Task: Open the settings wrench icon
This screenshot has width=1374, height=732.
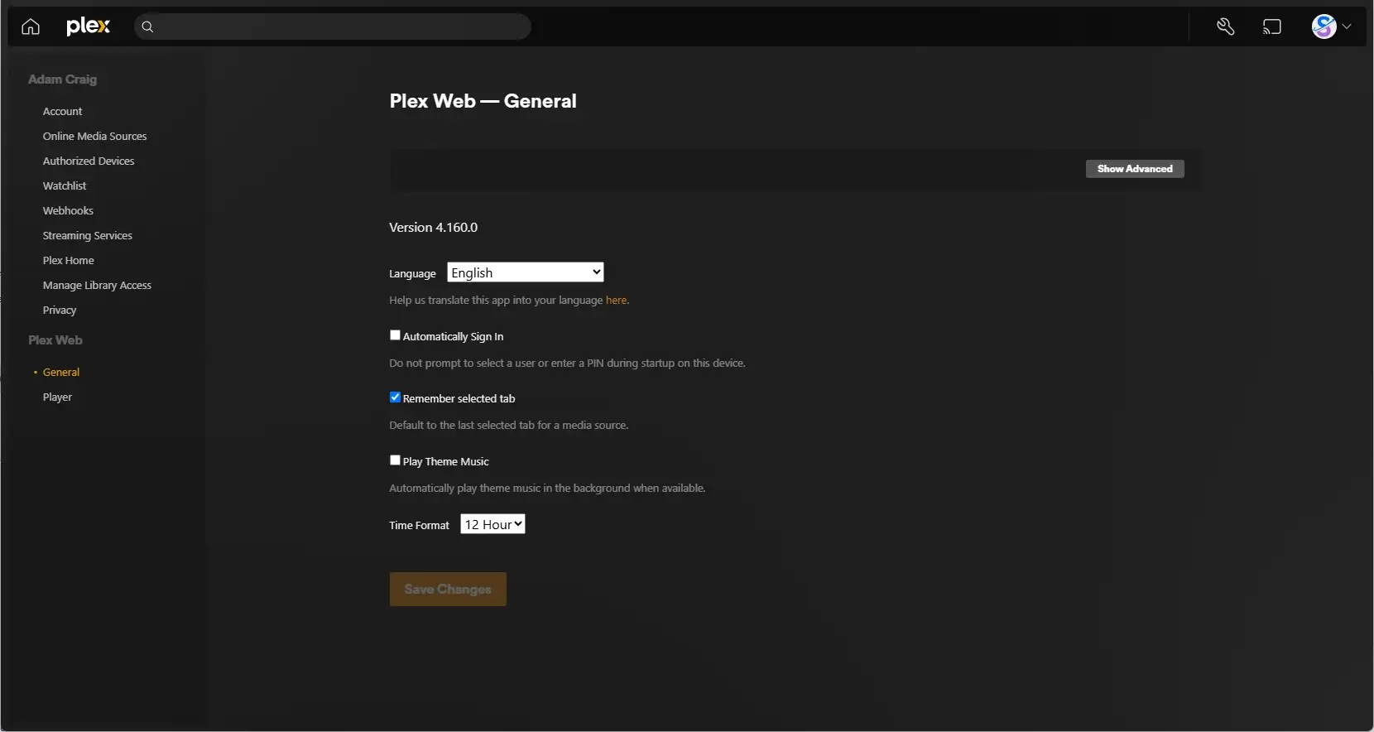Action: pos(1226,27)
